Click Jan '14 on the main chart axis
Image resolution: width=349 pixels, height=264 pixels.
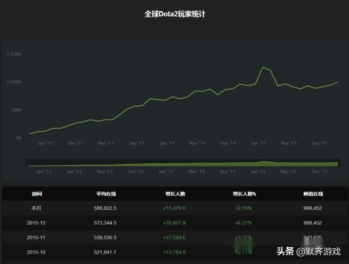coord(167,143)
